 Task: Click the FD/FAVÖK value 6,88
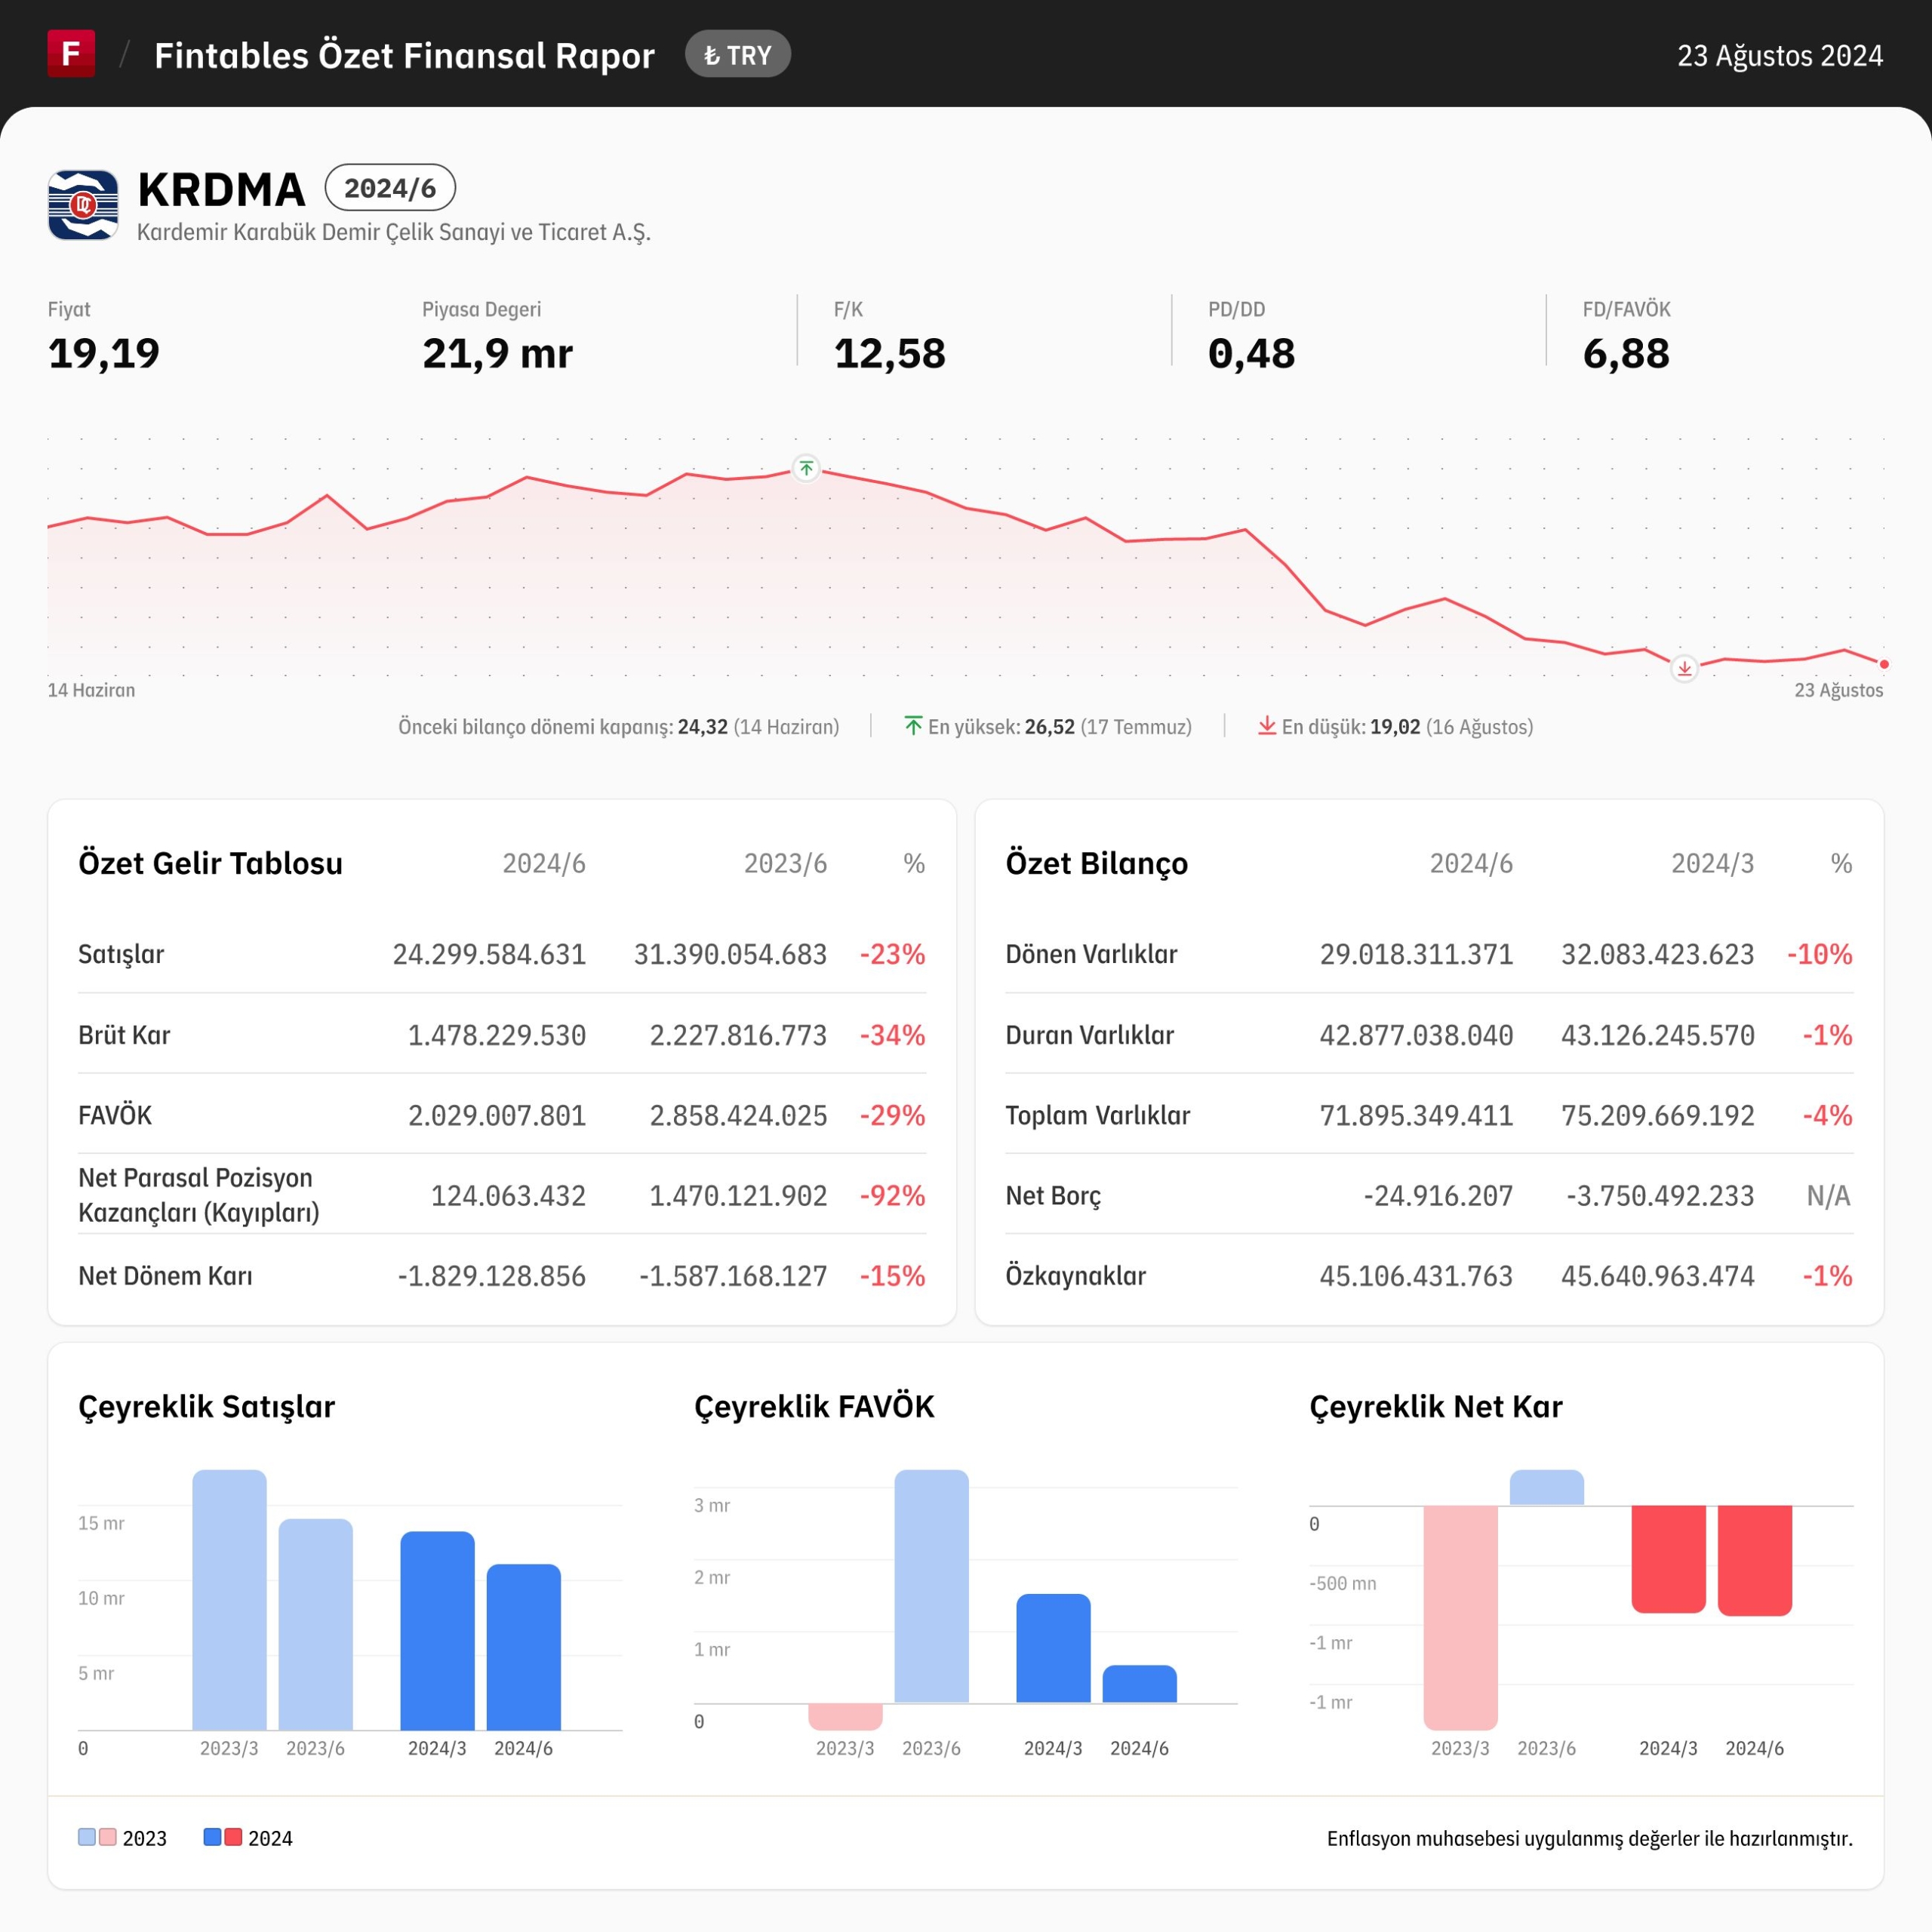coord(1626,354)
